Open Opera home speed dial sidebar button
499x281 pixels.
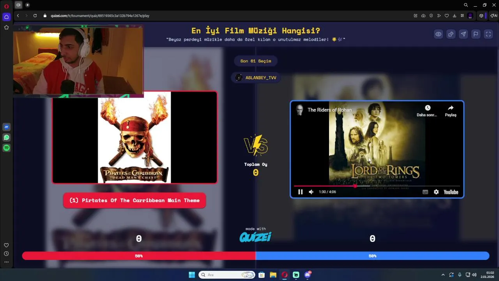click(x=6, y=17)
